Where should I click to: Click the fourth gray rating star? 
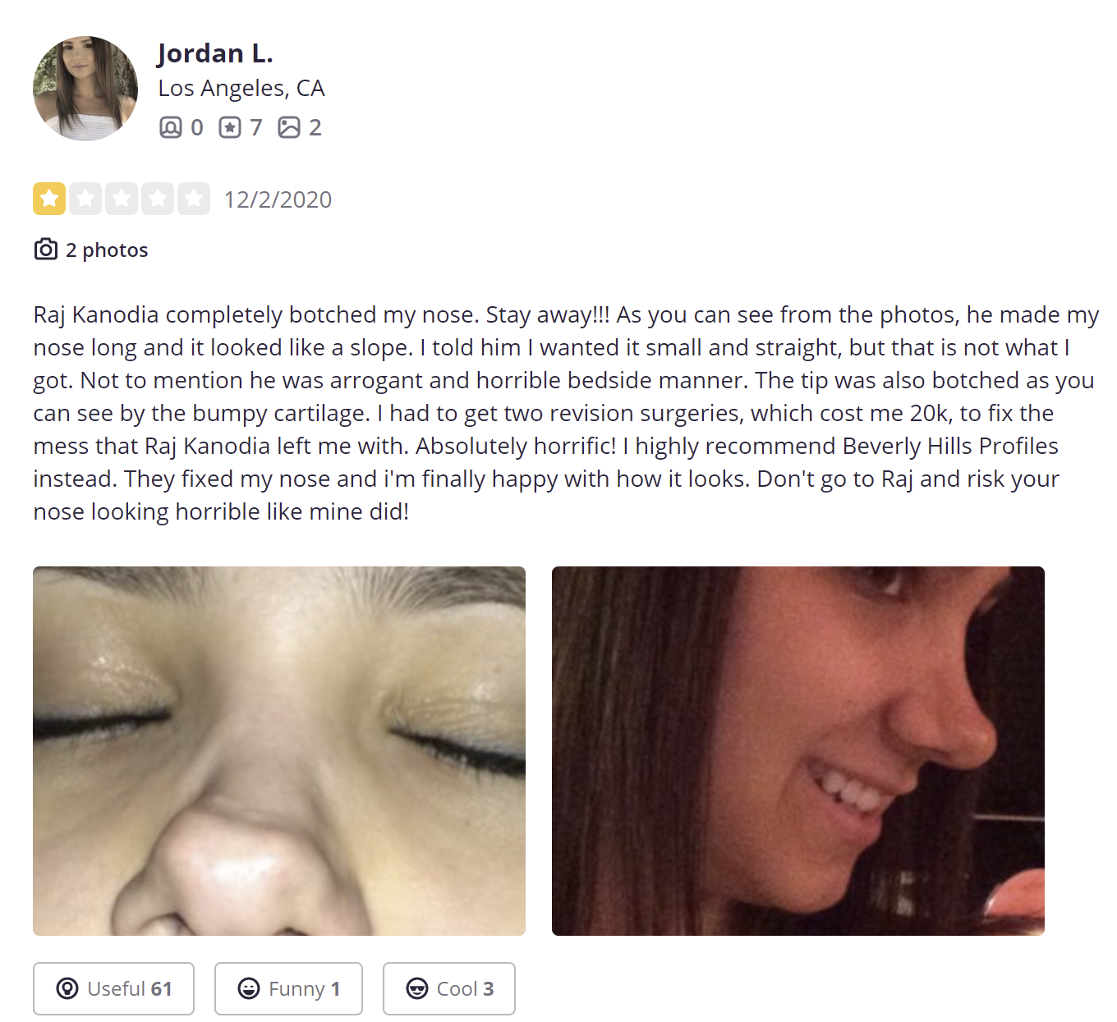[158, 199]
